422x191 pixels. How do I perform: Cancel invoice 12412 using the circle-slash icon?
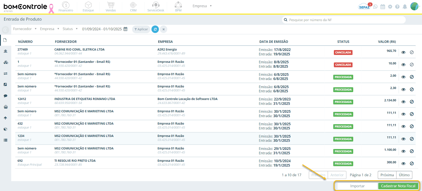pyautogui.click(x=412, y=102)
